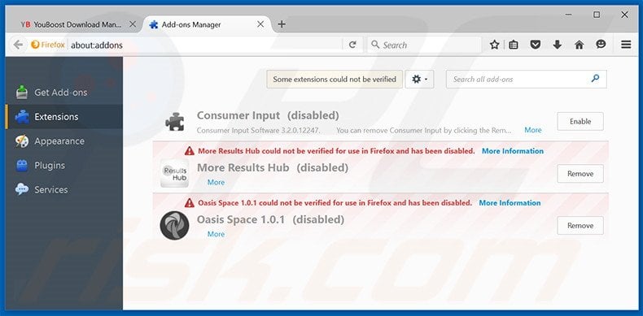Enable the Consumer Input extension
The height and width of the screenshot is (316, 643).
tap(580, 121)
